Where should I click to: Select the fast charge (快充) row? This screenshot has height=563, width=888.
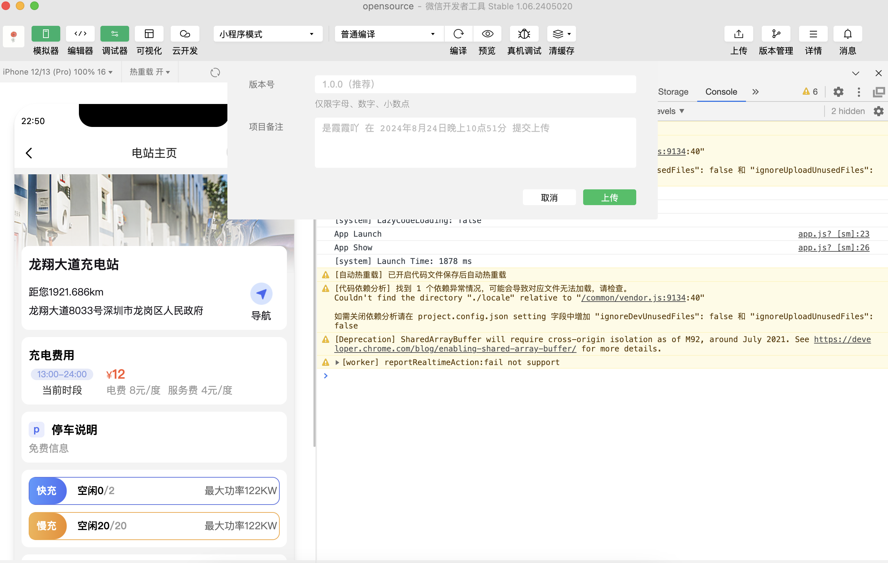coord(154,490)
